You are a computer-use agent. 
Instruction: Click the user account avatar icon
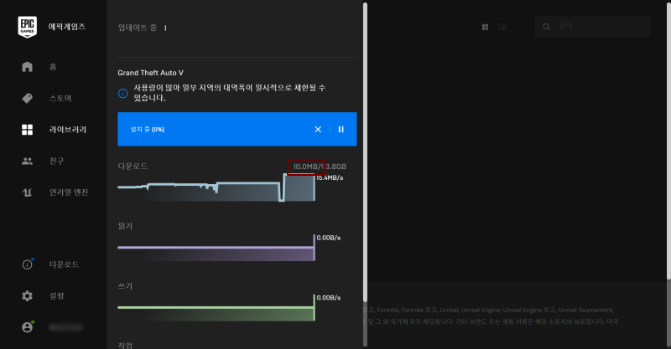28,327
